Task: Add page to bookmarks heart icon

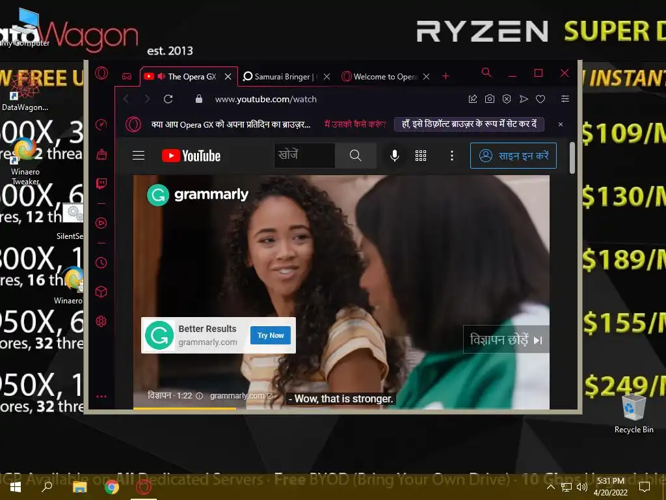Action: 540,99
